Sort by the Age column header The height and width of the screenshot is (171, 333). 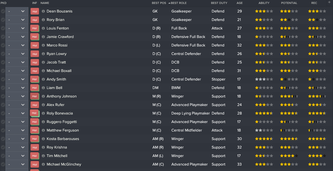[239, 3]
